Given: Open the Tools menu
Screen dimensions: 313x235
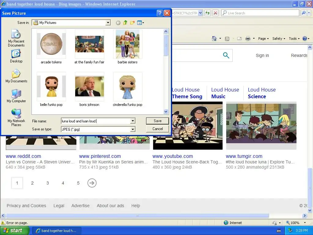Looking at the screenshot, I should coord(294,39).
